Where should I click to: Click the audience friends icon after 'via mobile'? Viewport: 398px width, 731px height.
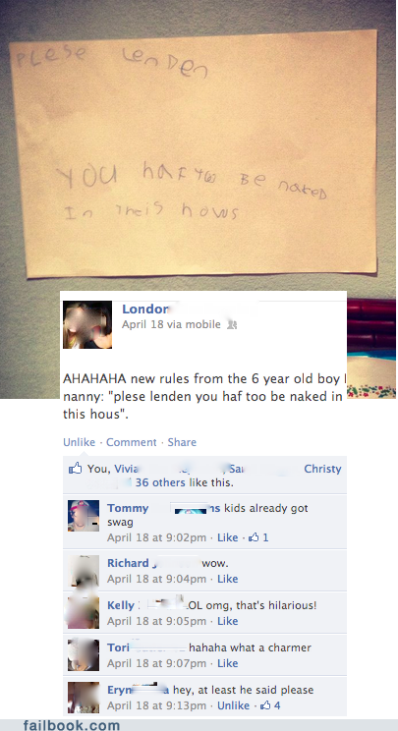231,325
